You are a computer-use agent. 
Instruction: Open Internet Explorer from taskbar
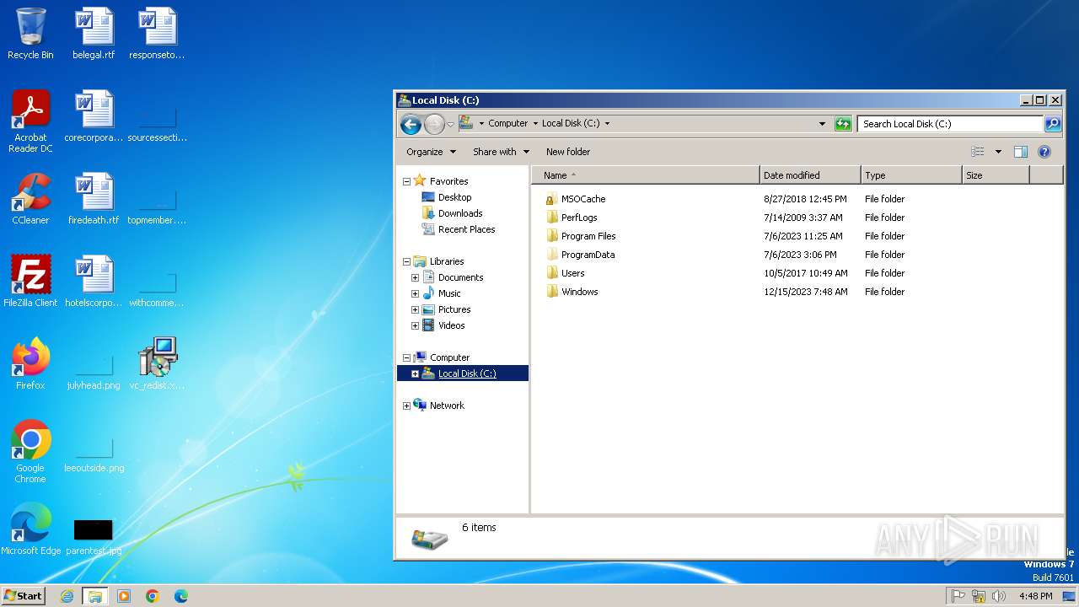click(67, 596)
